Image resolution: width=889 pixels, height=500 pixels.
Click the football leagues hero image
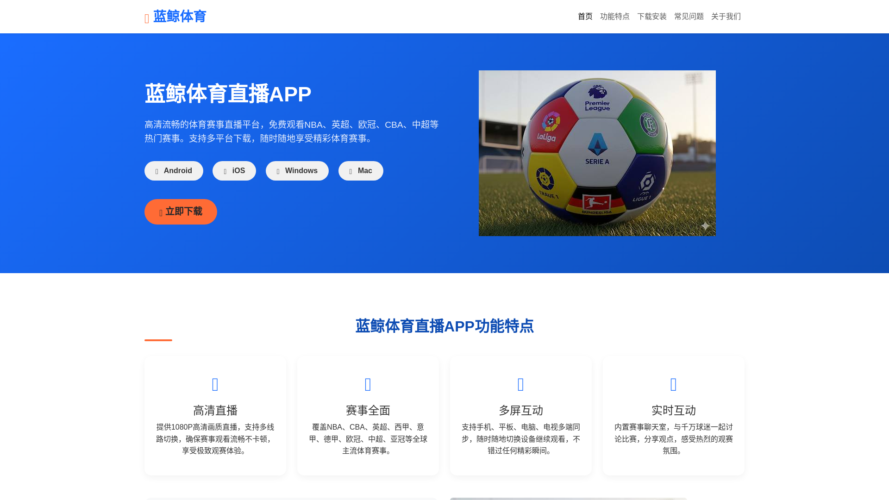tap(597, 153)
